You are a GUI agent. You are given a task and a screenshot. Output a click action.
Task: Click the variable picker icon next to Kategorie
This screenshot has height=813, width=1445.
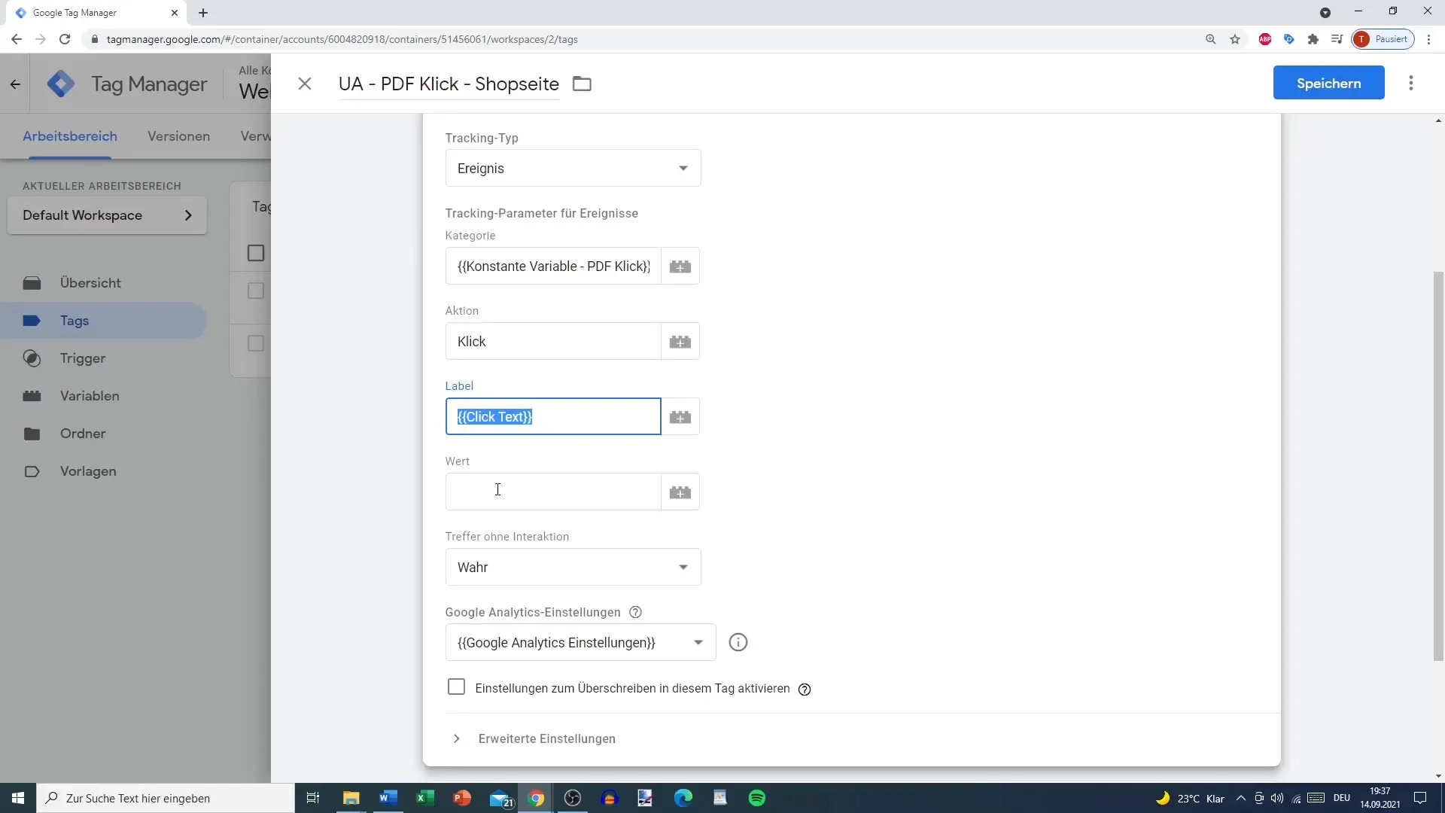(680, 266)
